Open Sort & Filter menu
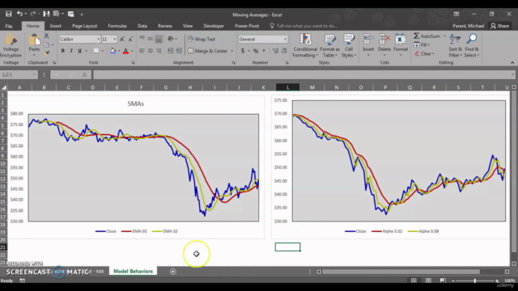 point(455,45)
